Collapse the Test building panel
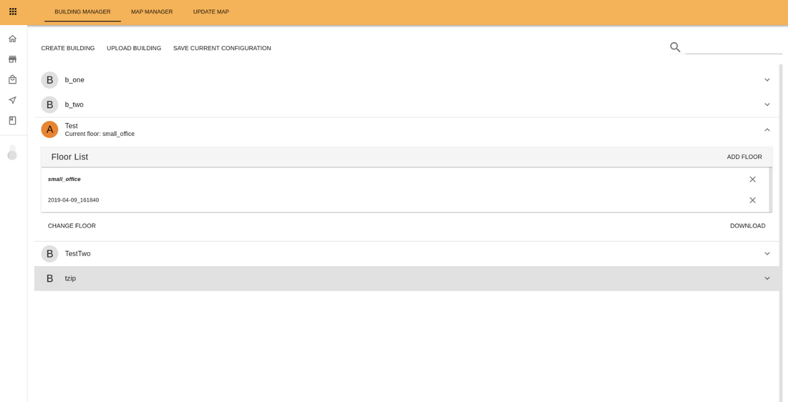Viewport: 788px width, 402px height. point(767,130)
